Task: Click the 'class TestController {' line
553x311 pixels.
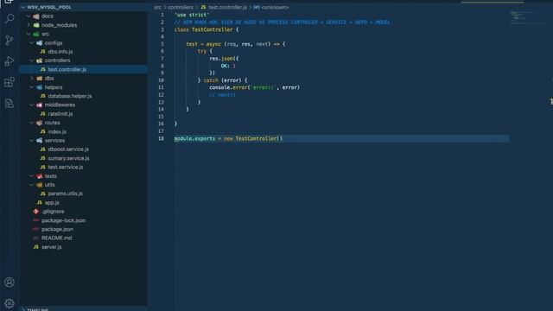Action: pos(207,29)
